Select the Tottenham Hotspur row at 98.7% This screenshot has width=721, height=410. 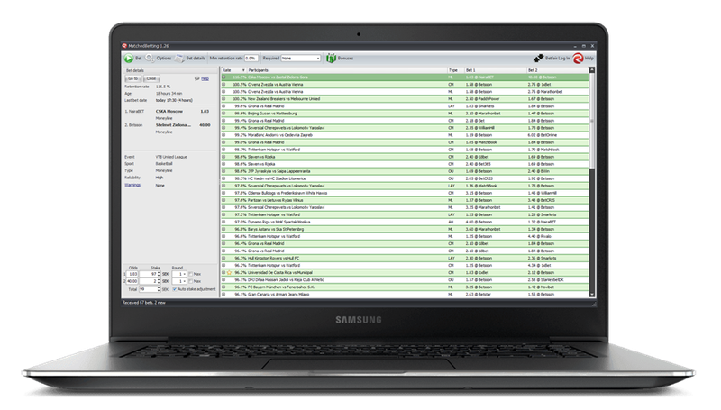pyautogui.click(x=405, y=150)
